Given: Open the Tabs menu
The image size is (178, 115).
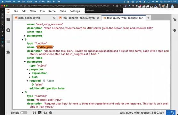Looking at the screenshot, I should (x=63, y=11).
